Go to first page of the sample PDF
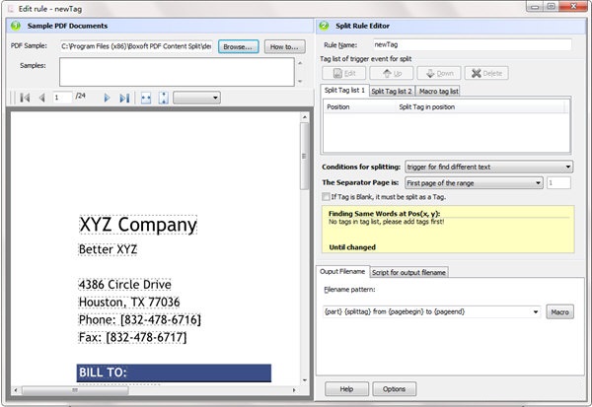 [x=25, y=99]
